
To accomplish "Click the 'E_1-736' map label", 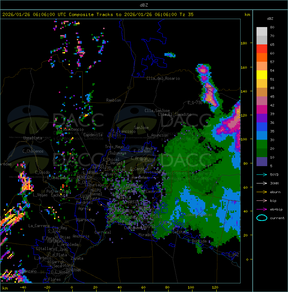I will [195, 103].
